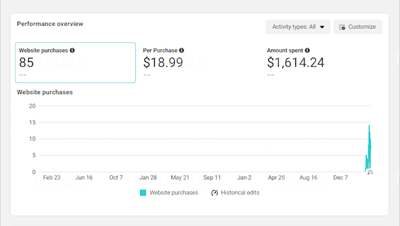
Task: Click the Aug 16 axis label
Action: coord(308,178)
